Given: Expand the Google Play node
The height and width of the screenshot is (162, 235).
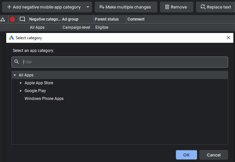Looking at the screenshot, I should coord(21,90).
